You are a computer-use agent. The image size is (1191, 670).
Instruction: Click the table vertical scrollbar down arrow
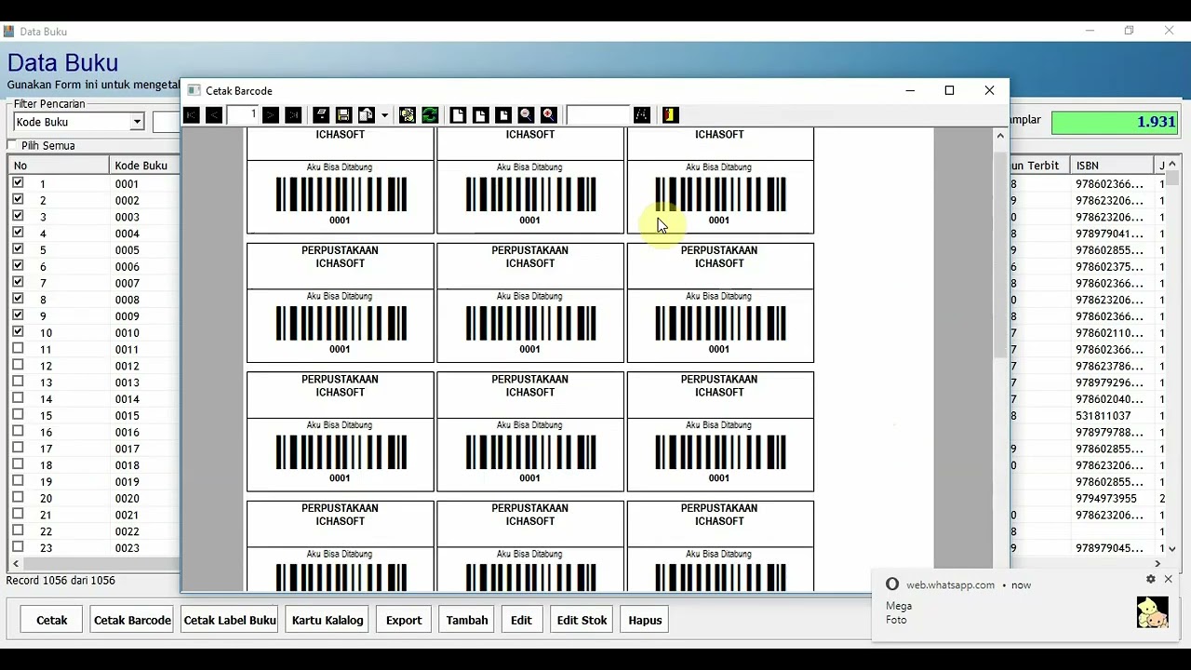(x=1172, y=550)
